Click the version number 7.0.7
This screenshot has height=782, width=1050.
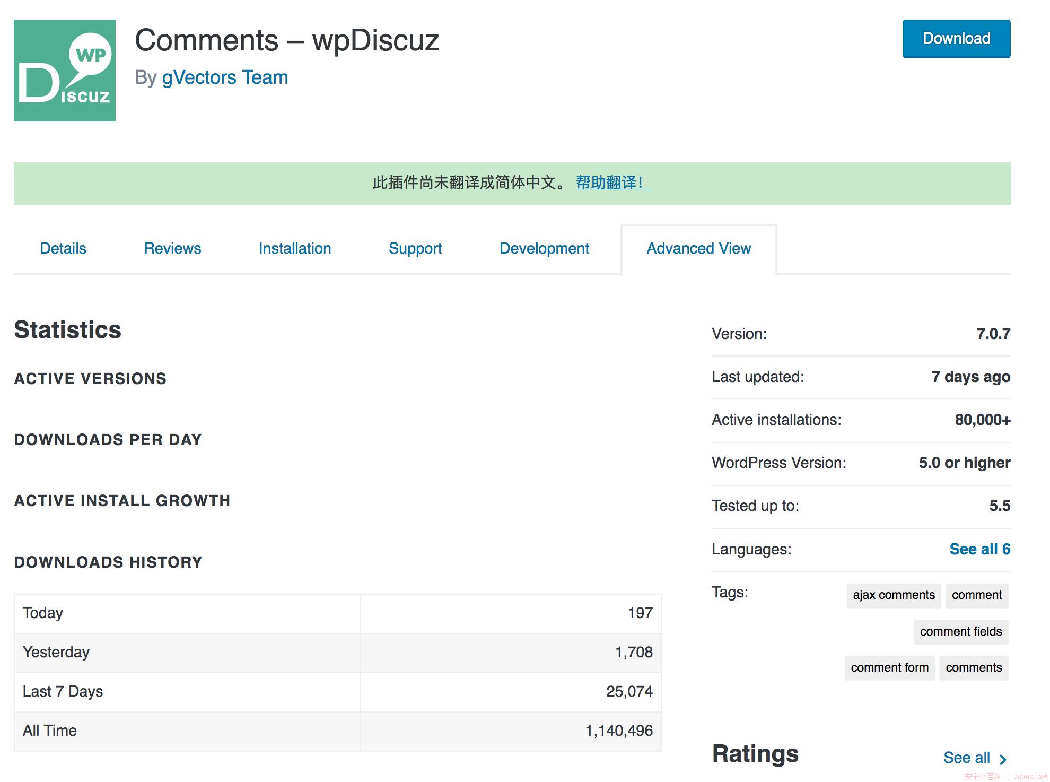click(993, 334)
